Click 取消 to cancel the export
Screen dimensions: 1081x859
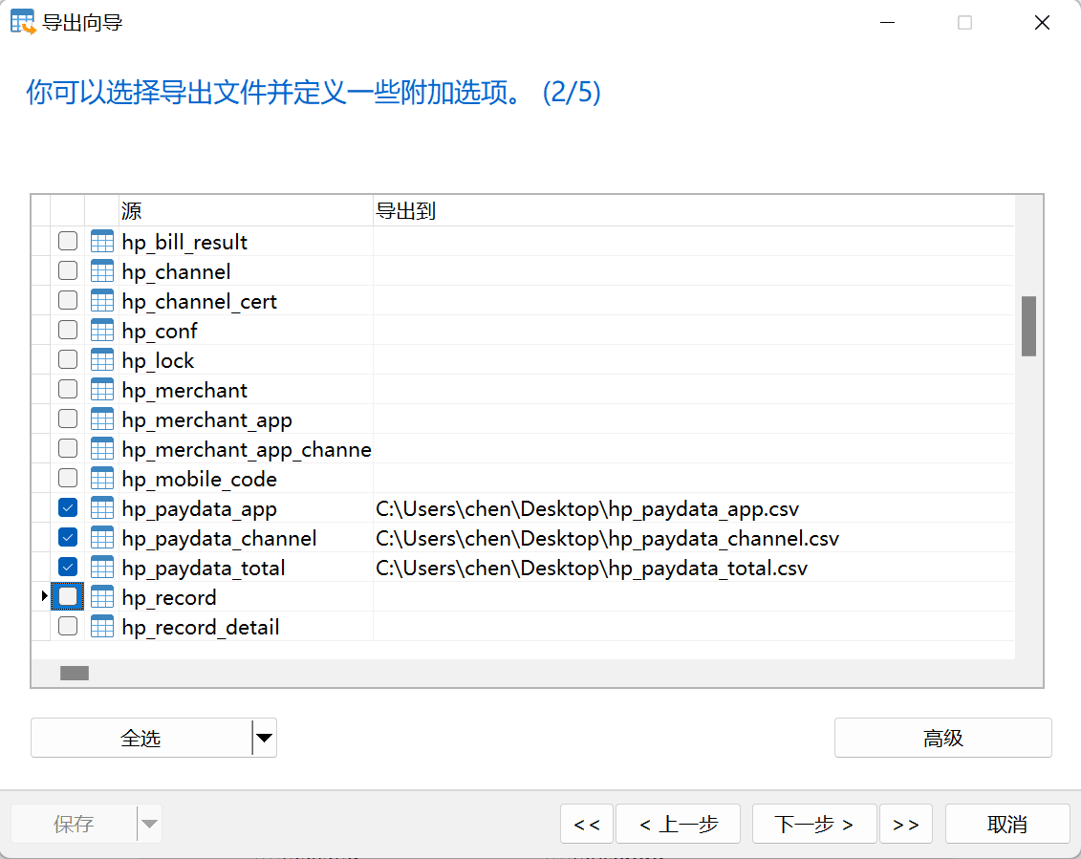pos(1006,824)
